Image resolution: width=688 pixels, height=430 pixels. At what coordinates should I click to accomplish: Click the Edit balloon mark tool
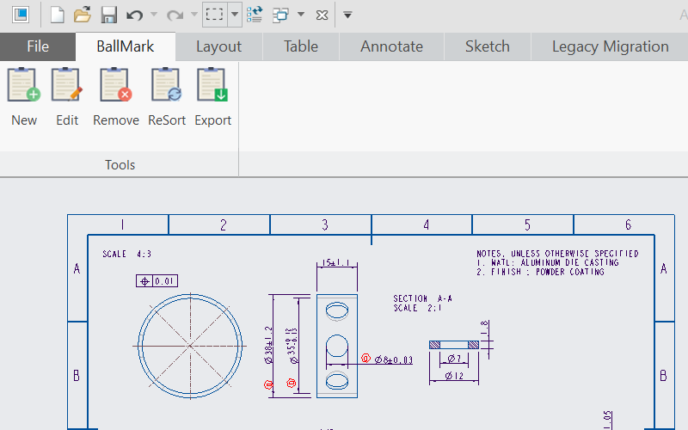click(x=67, y=86)
